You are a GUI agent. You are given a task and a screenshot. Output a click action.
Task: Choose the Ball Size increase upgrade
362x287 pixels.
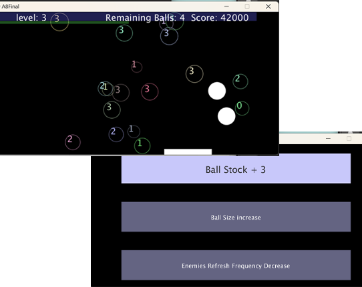point(236,217)
